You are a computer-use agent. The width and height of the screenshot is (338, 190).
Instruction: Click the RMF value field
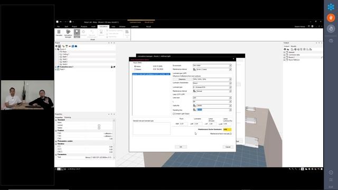(x=183, y=124)
